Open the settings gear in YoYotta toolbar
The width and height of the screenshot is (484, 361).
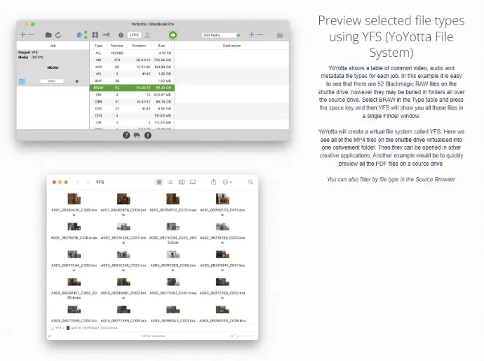click(121, 34)
